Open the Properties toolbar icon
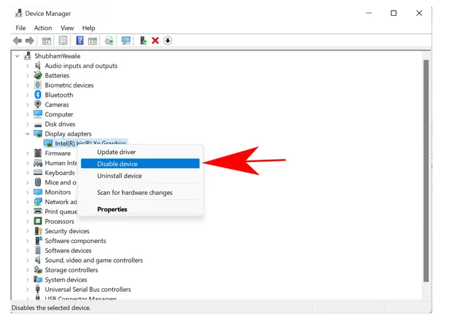The width and height of the screenshot is (452, 320). [x=63, y=41]
